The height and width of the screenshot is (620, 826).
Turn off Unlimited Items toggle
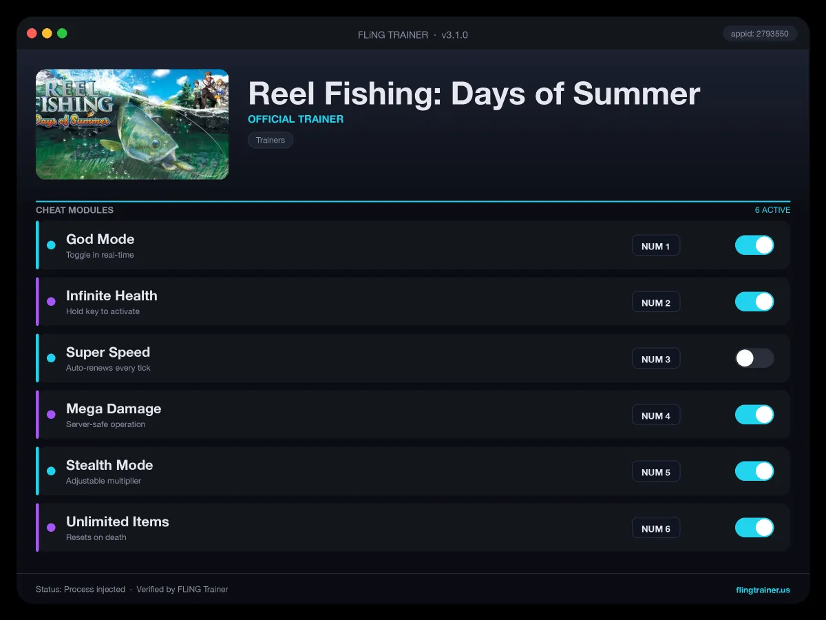point(754,528)
